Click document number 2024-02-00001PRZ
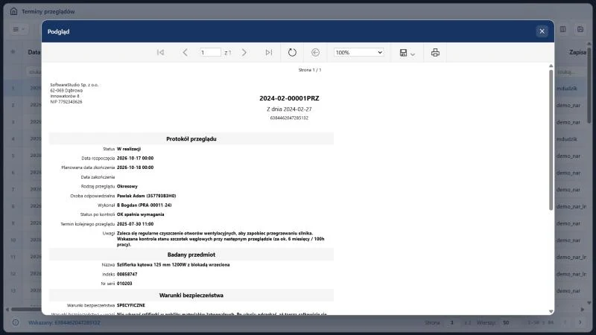The height and width of the screenshot is (335, 596). (289, 98)
